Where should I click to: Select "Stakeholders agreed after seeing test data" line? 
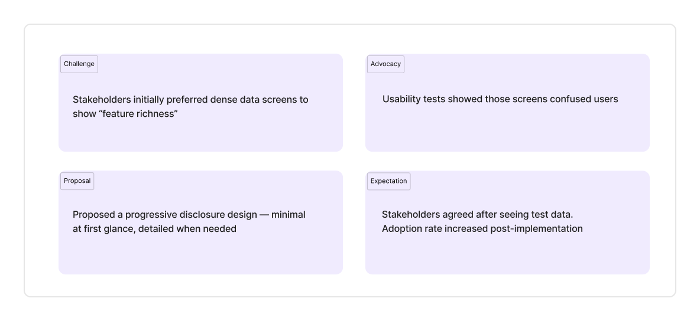477,214
